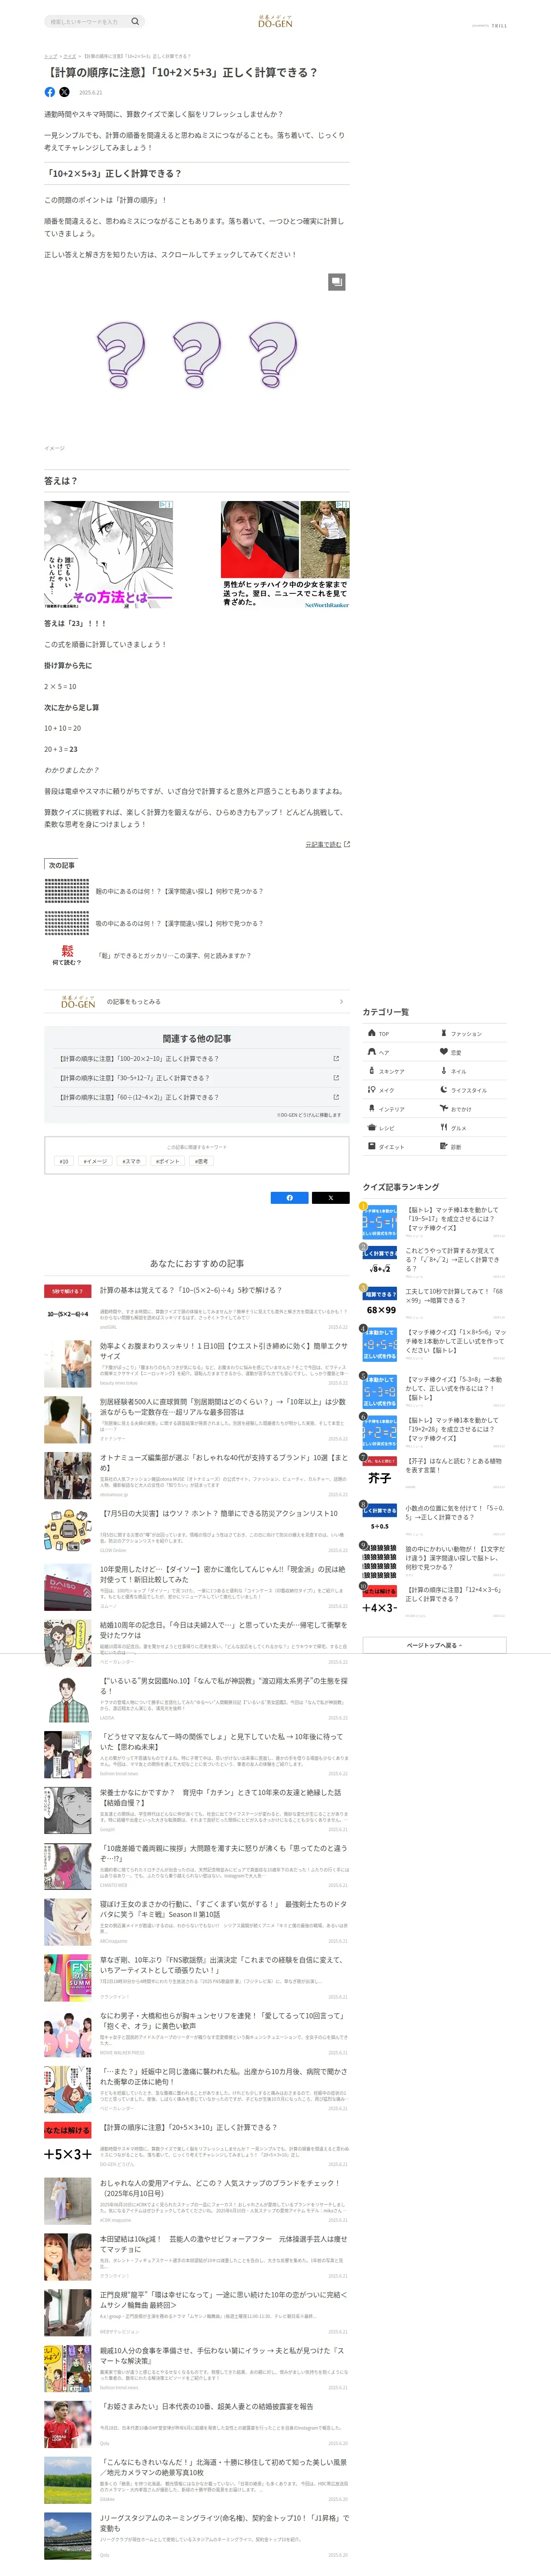Viewport: 551px width, 2576px height.
Task: Open the ネイル category
Action: 471,1071
